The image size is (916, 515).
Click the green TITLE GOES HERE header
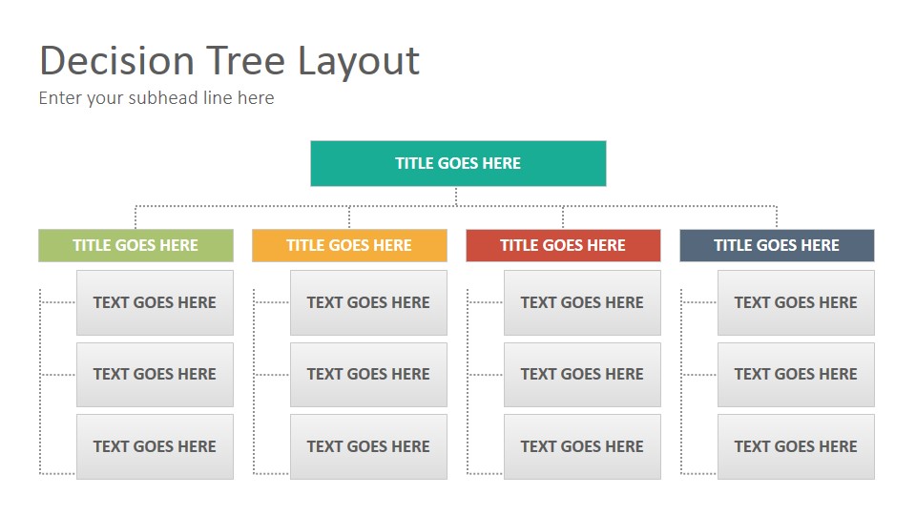(135, 245)
